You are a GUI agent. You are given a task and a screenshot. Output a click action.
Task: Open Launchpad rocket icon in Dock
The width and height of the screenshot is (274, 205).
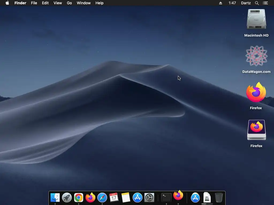click(67, 198)
